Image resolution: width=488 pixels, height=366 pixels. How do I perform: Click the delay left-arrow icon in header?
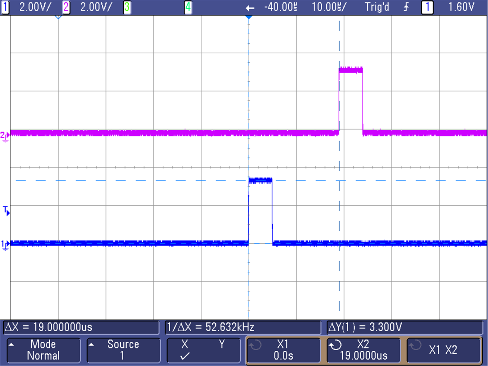click(250, 8)
